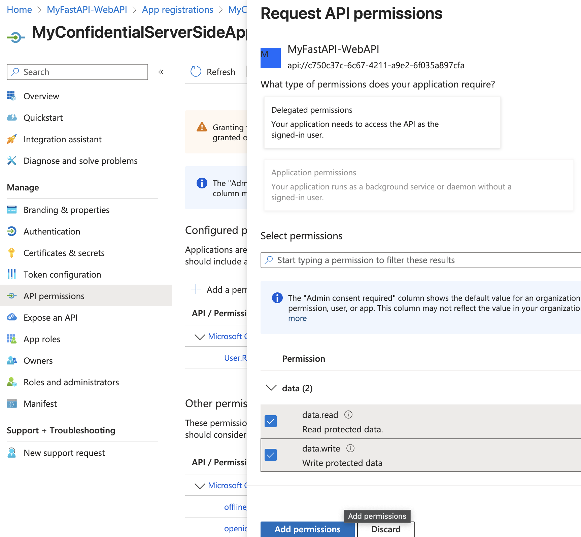Collapse the Microsoft Graph configured permissions row
The width and height of the screenshot is (581, 537).
[x=200, y=336]
